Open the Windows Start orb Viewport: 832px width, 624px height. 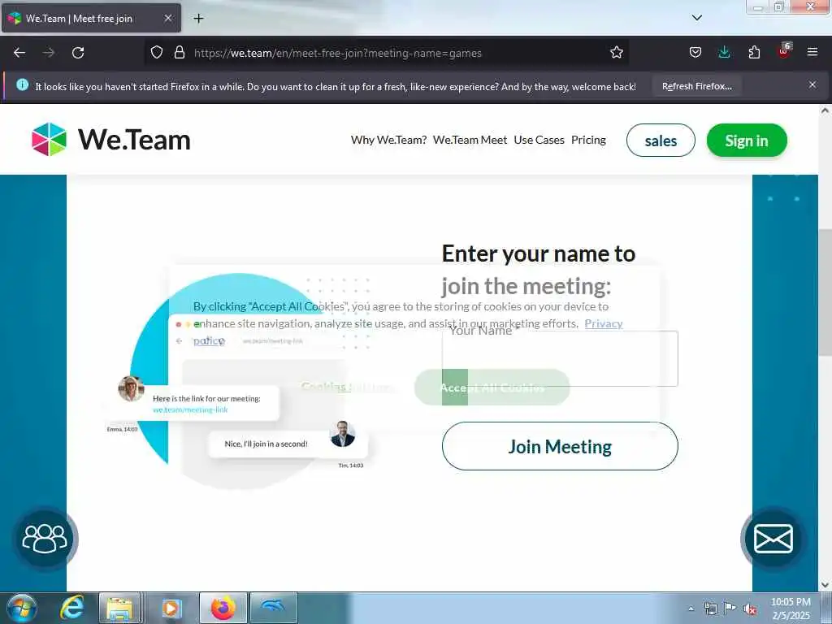[22, 608]
